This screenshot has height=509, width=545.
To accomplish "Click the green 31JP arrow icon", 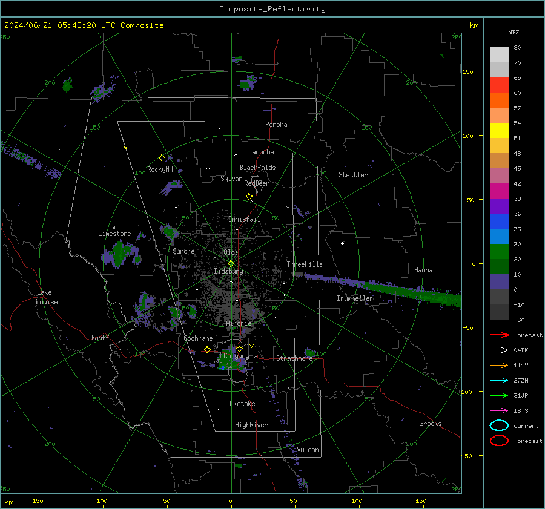I will coord(499,395).
